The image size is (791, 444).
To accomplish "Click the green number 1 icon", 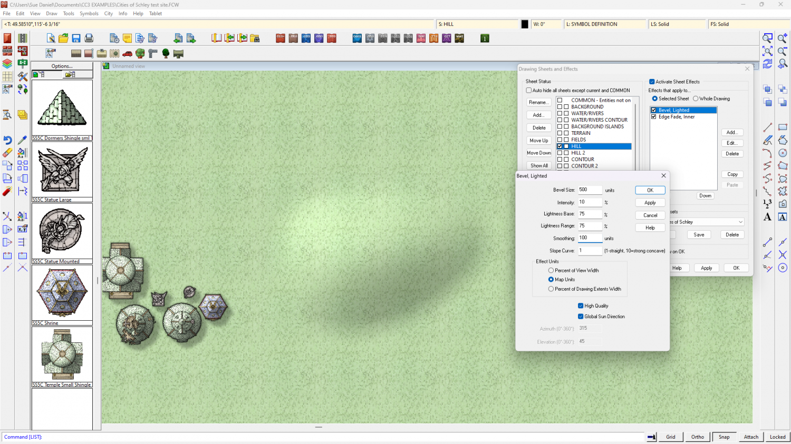I will pyautogui.click(x=485, y=38).
